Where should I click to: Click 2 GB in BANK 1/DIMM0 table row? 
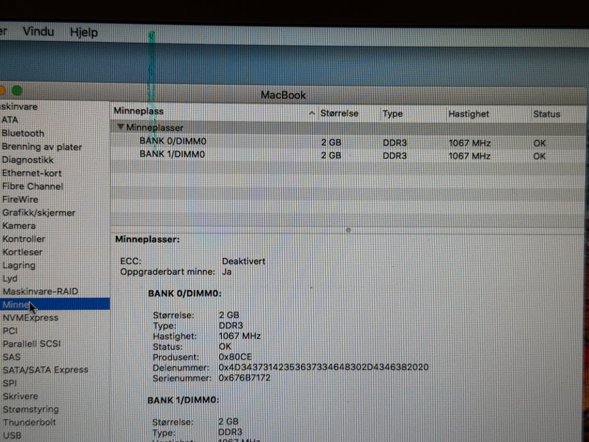coord(331,155)
